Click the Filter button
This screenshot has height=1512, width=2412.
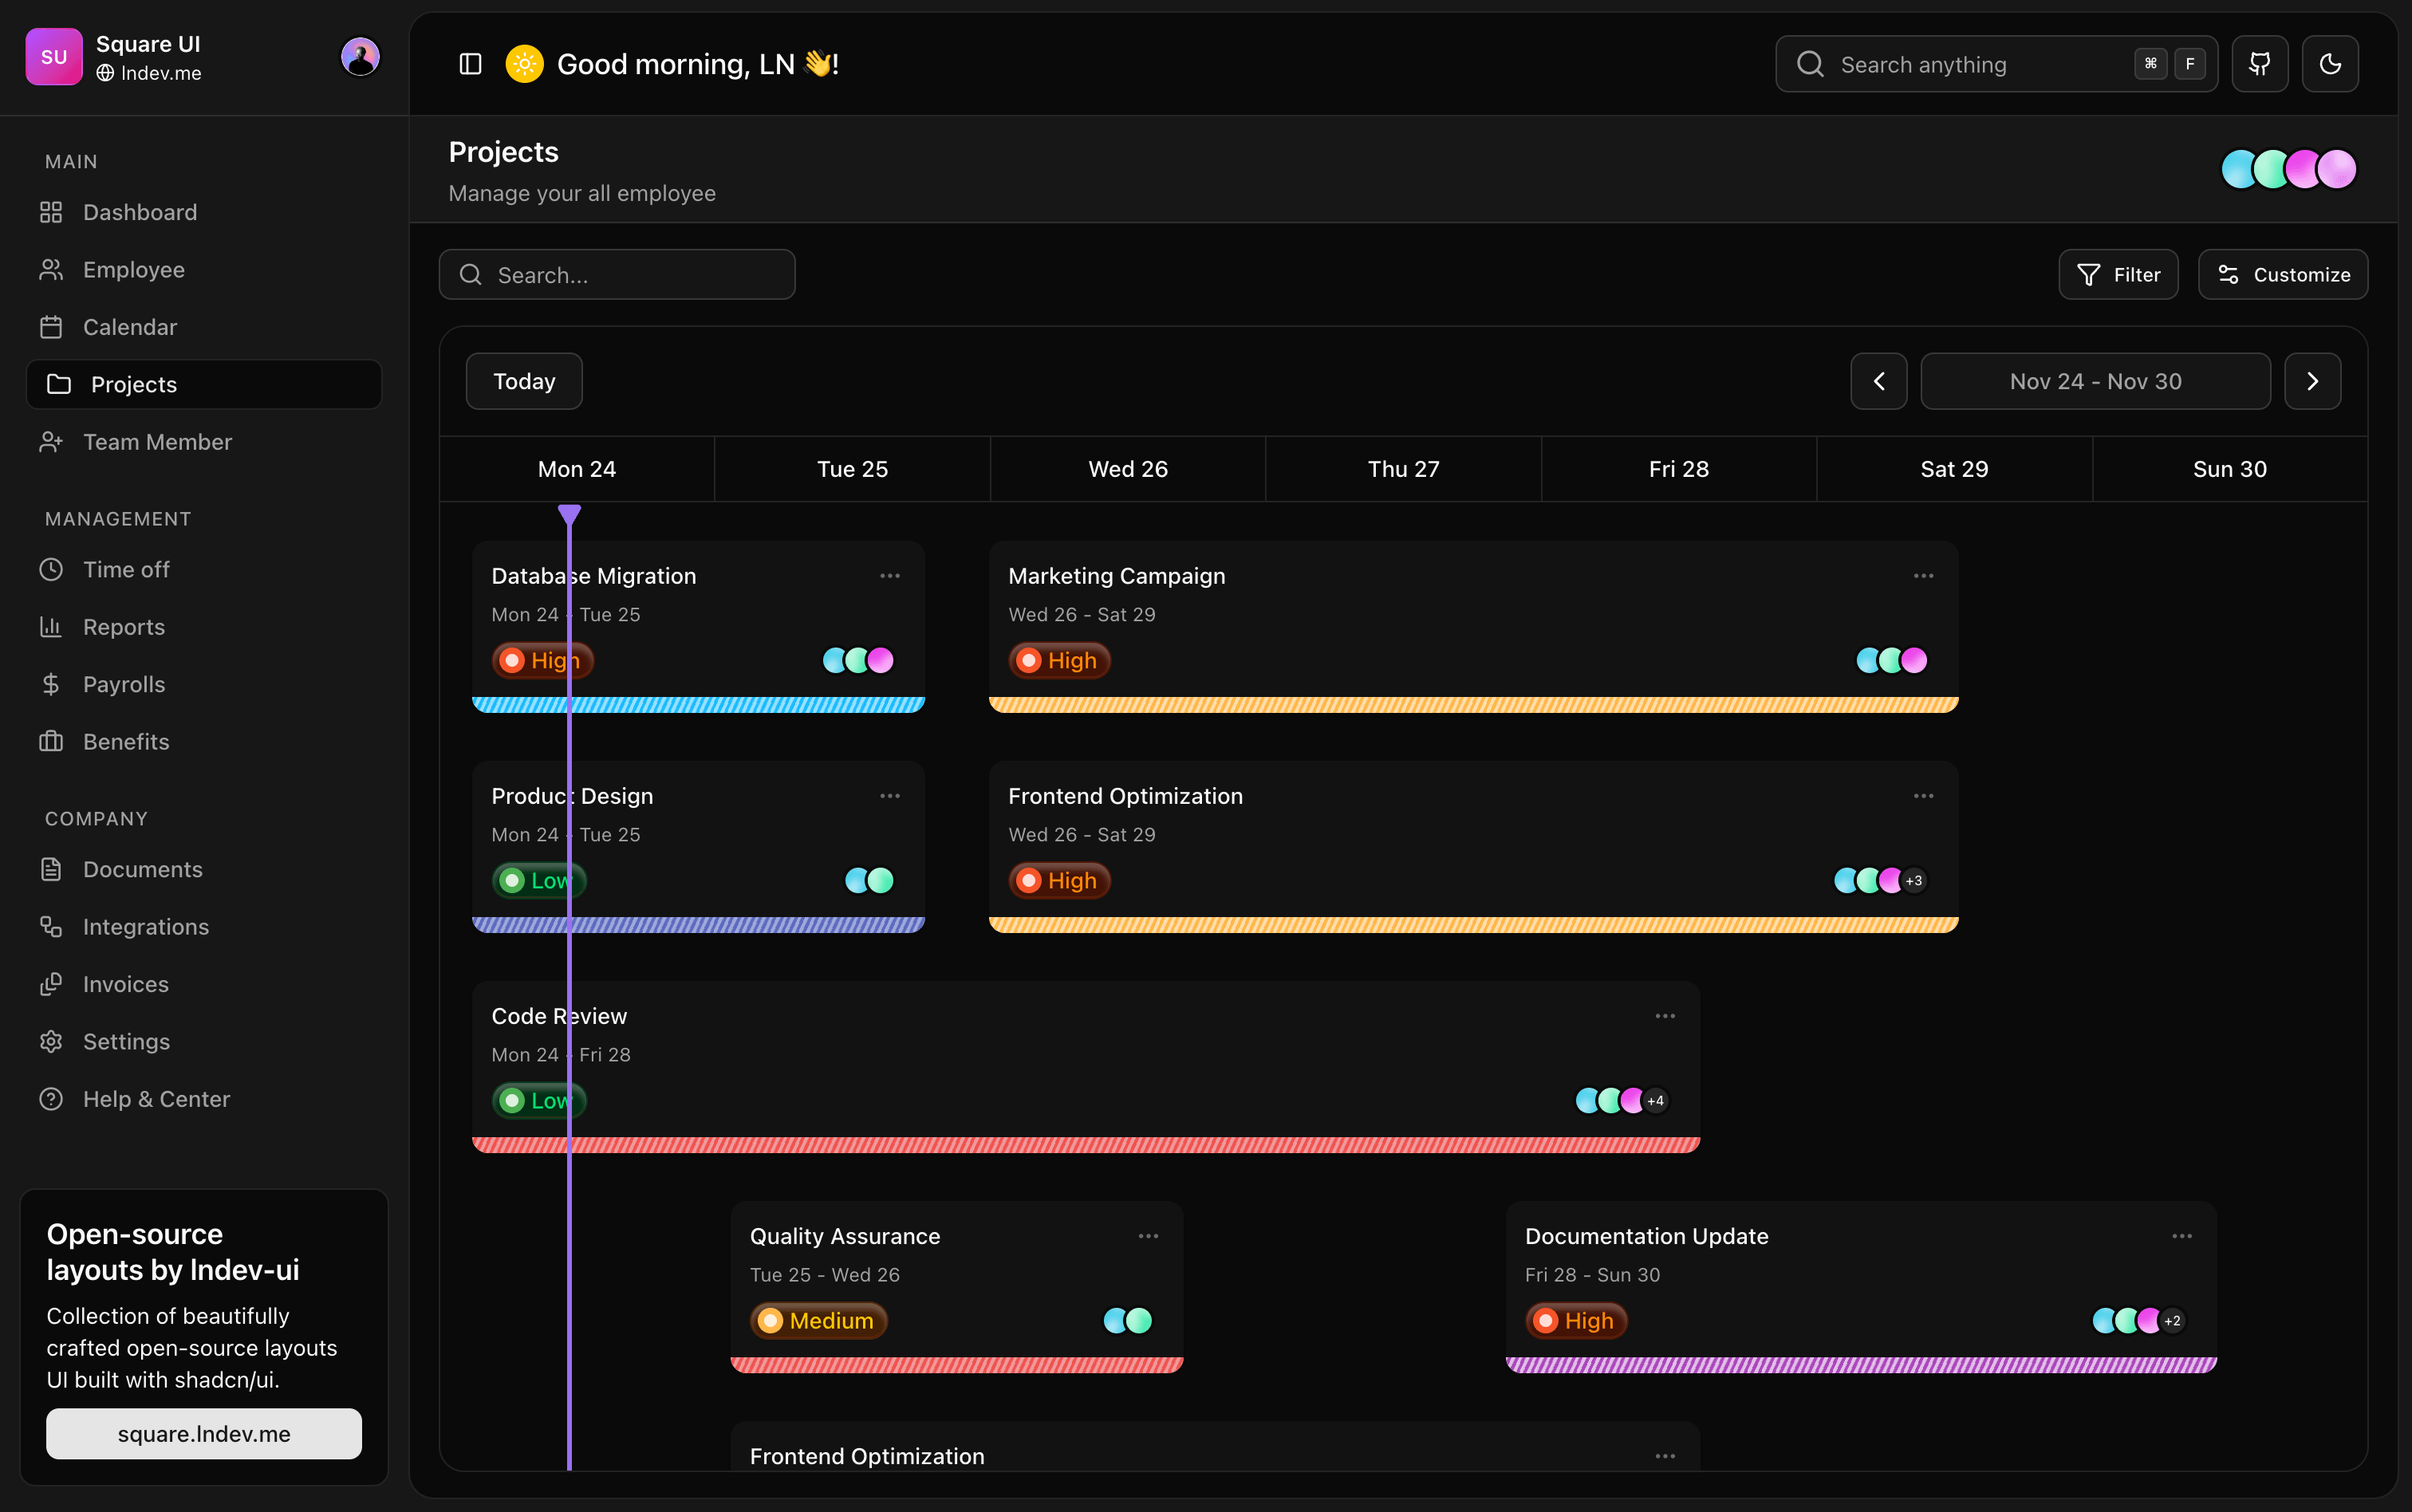2118,274
